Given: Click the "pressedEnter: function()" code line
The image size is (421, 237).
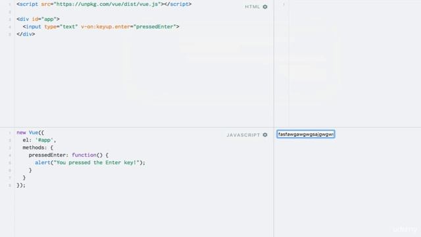Looking at the screenshot, I should click(68, 155).
